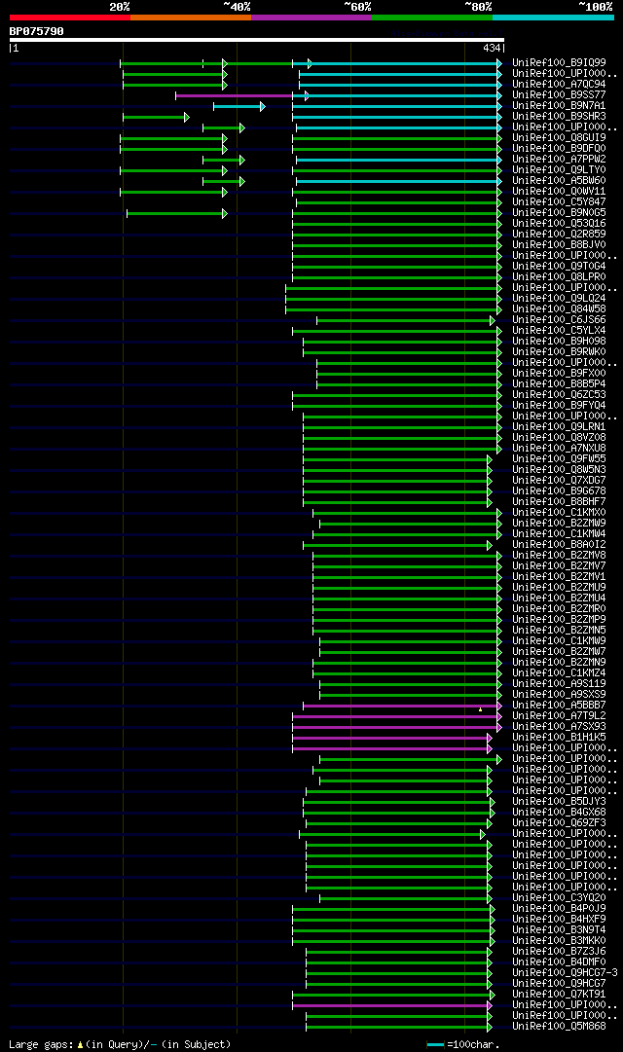
Task: Click the Large gaps legend text
Action: tap(120, 1044)
